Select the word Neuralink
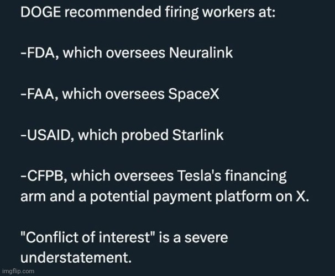 (201, 52)
